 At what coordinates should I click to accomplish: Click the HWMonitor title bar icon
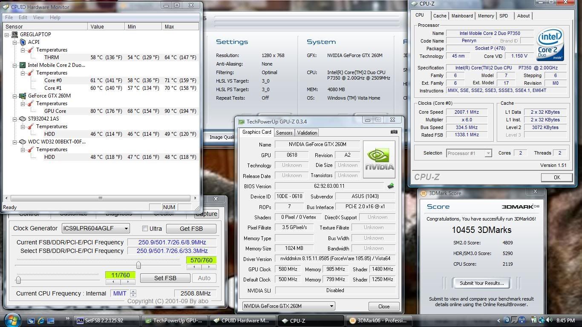pos(6,7)
